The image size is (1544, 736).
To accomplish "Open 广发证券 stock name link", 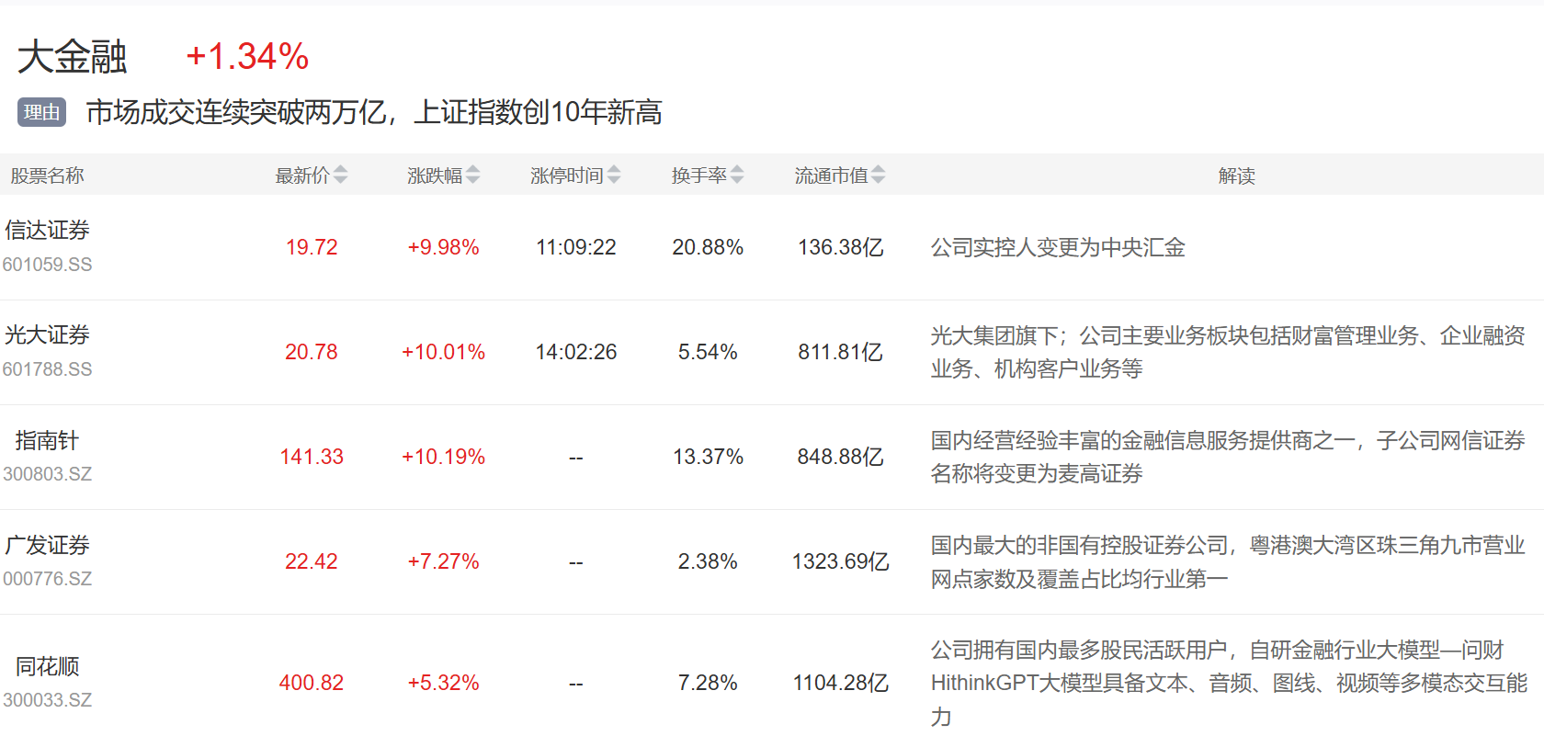I will [47, 546].
